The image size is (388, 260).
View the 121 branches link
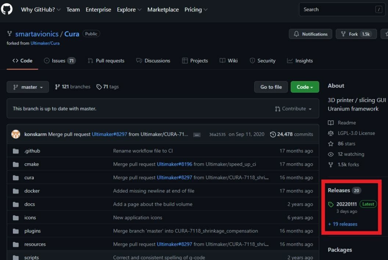pyautogui.click(x=72, y=87)
